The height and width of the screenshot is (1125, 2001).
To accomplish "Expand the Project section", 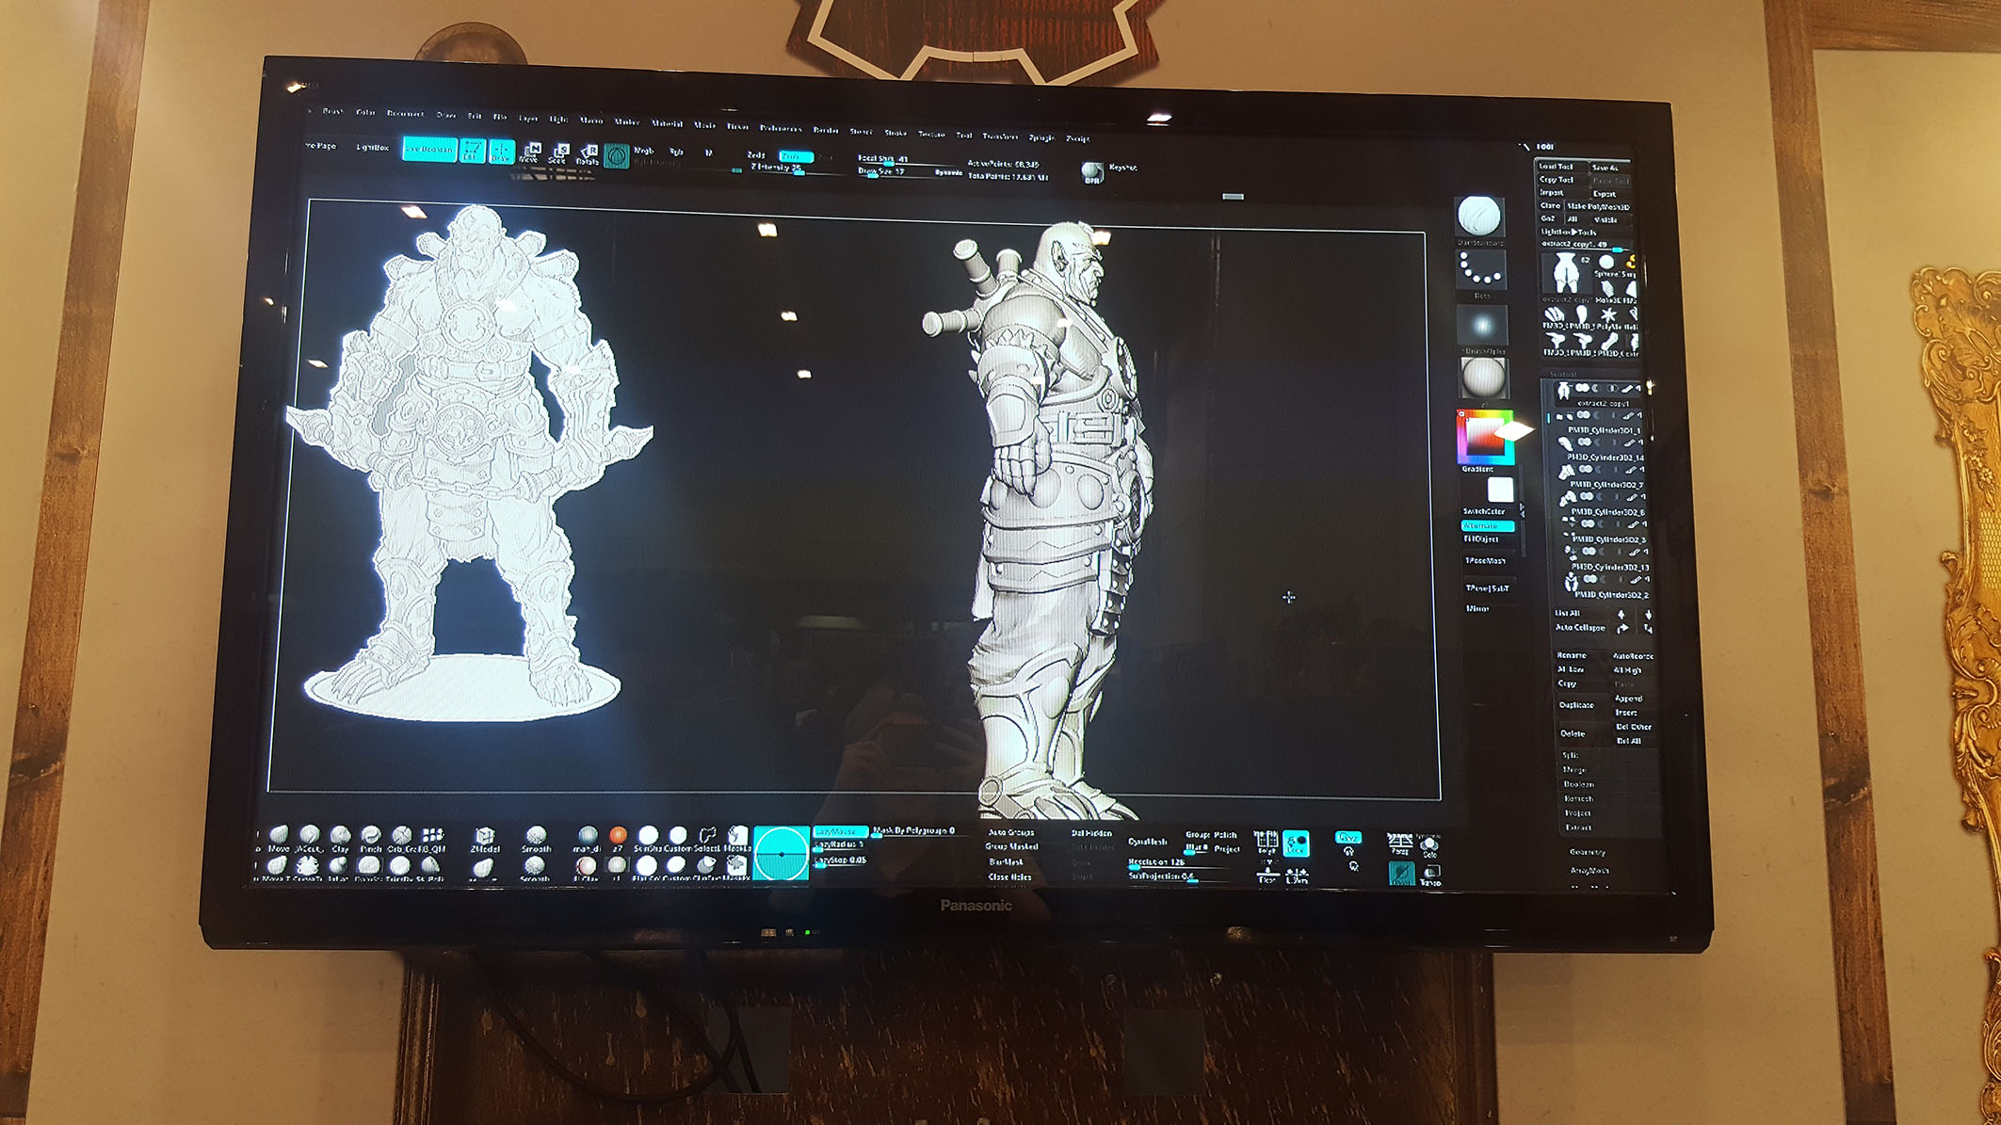I will point(1577,812).
